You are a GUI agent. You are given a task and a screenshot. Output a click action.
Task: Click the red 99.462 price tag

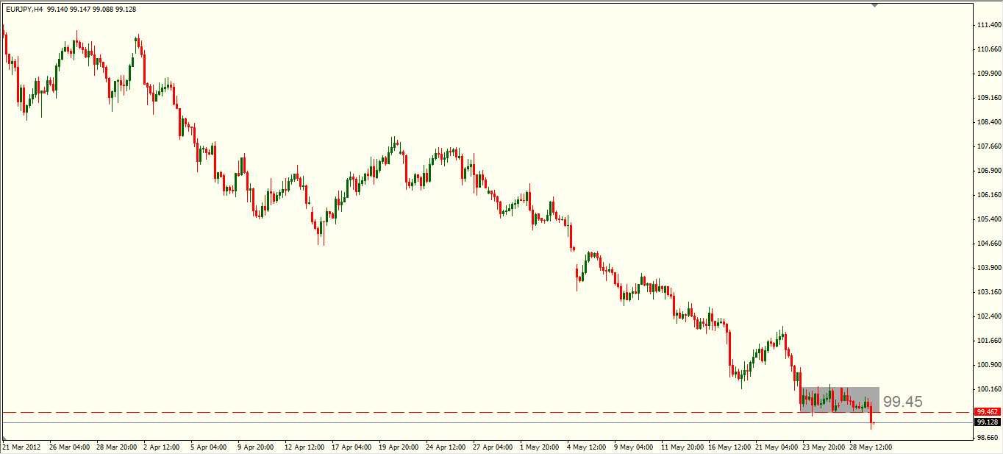point(987,412)
